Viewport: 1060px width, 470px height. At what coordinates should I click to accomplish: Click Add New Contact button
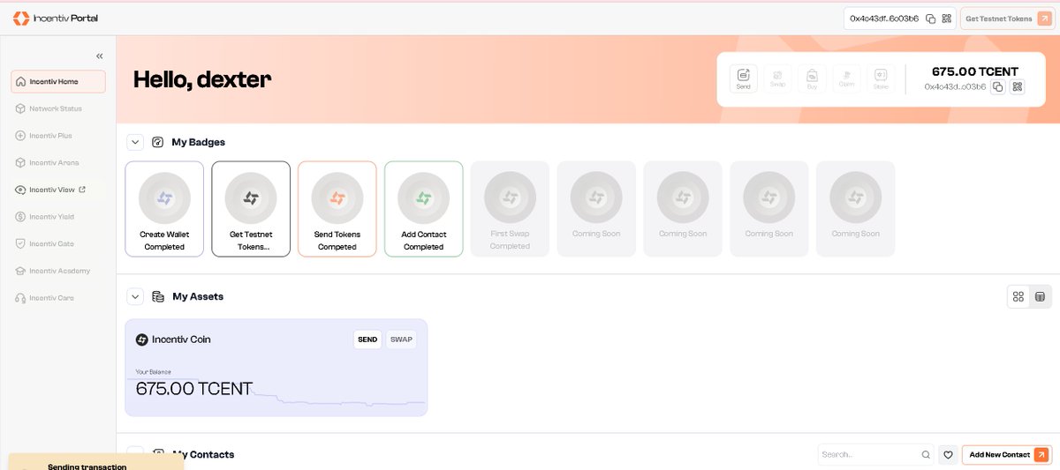[1007, 455]
